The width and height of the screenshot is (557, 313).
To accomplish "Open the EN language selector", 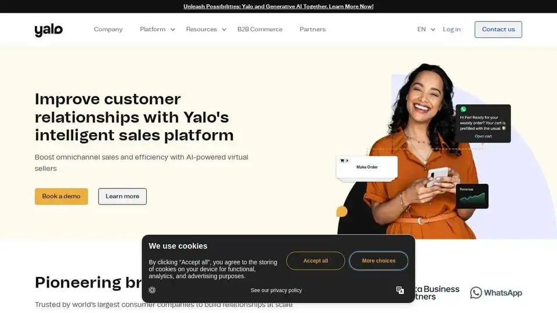I will coord(426,30).
